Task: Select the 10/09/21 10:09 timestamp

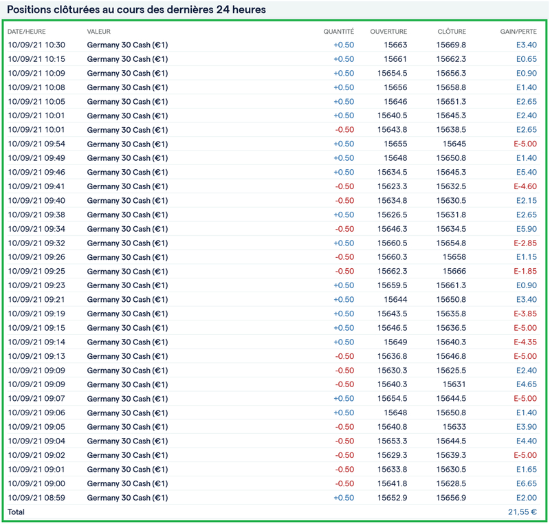Action: click(x=36, y=74)
